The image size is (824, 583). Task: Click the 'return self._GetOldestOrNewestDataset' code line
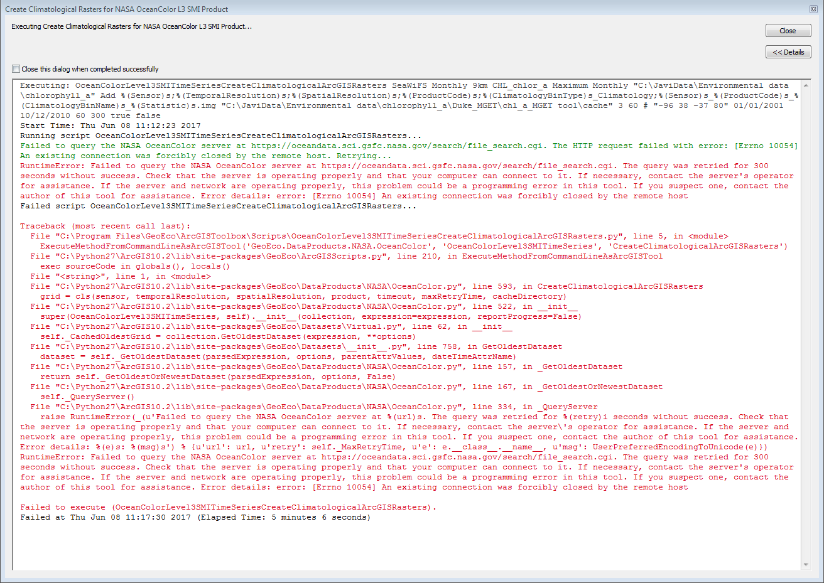[x=218, y=377]
